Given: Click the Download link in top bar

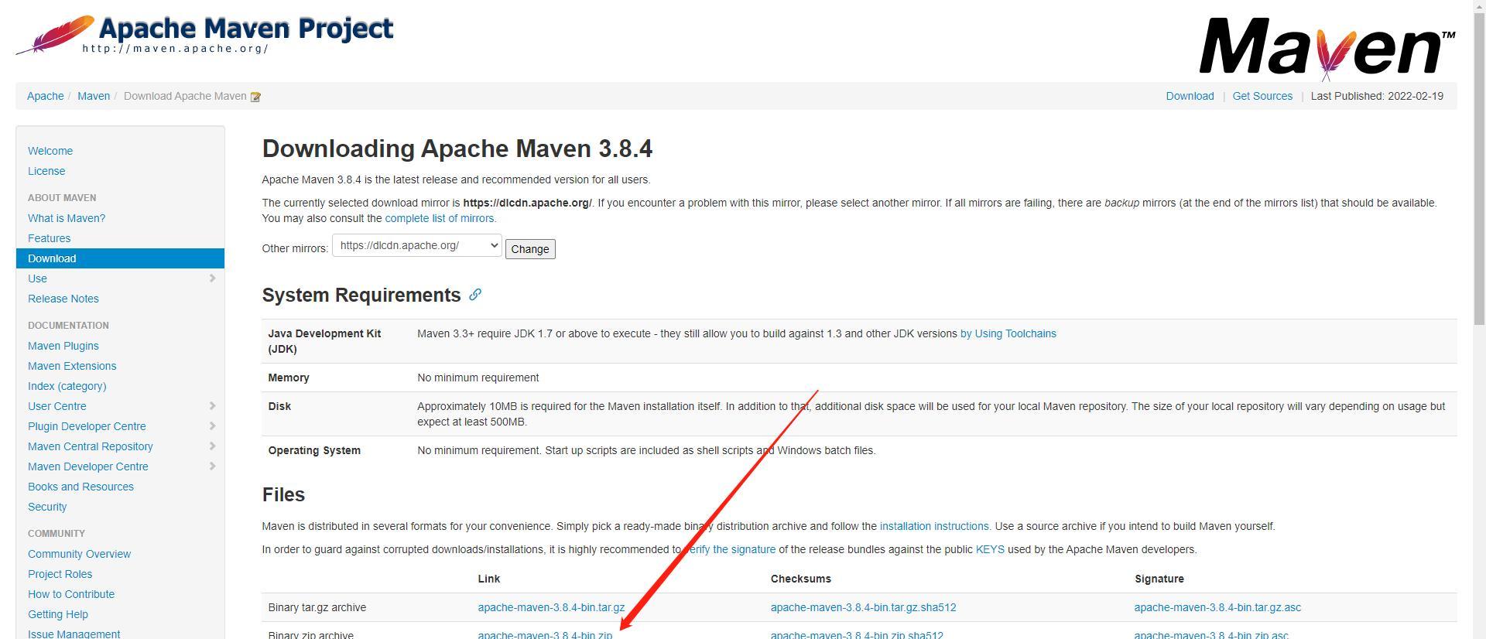Looking at the screenshot, I should point(1190,96).
